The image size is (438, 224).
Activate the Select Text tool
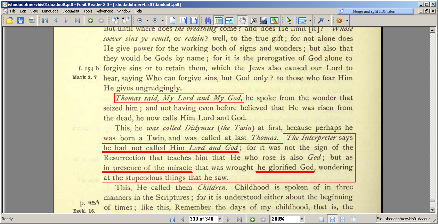coord(253,20)
